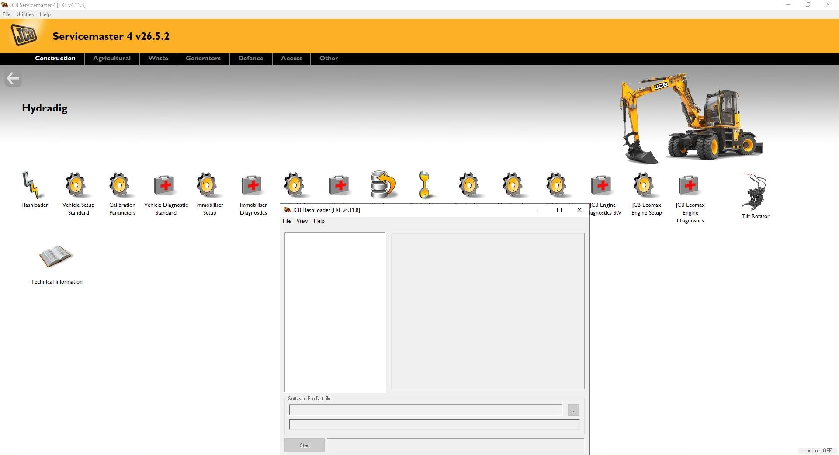Open JCB Ecomax Engine Diagnostics medkit icon
This screenshot has width=839, height=455.
pos(689,185)
